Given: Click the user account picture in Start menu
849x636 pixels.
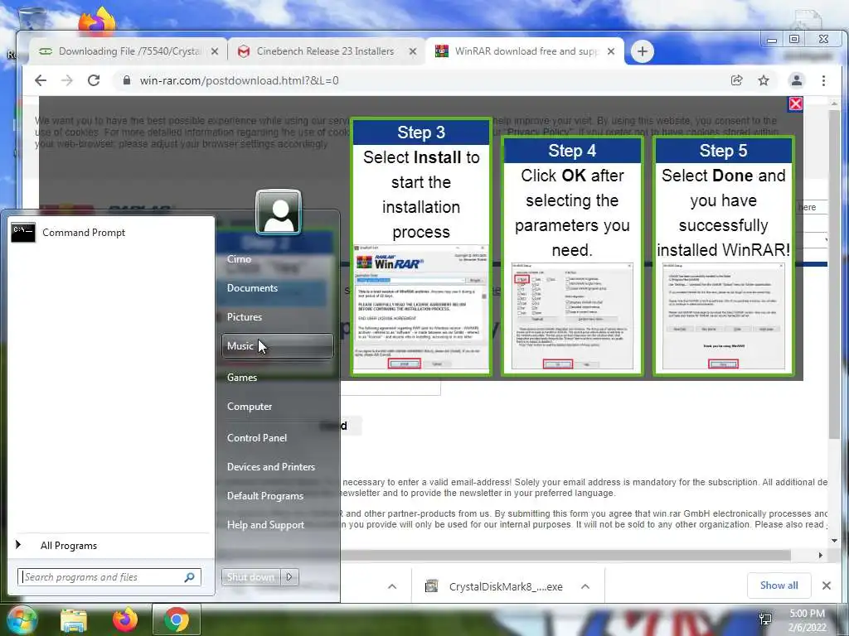Looking at the screenshot, I should [279, 212].
